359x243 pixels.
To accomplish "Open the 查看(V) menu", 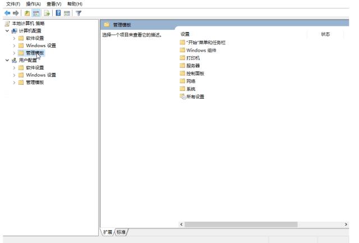I will point(54,4).
